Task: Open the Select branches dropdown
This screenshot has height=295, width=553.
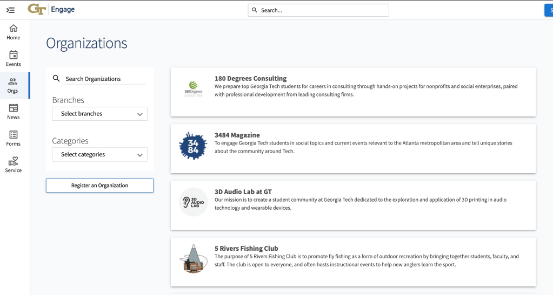Action: [x=100, y=114]
